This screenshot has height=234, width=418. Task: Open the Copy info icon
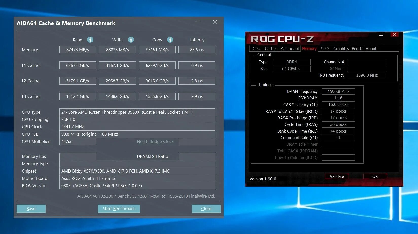pyautogui.click(x=170, y=40)
